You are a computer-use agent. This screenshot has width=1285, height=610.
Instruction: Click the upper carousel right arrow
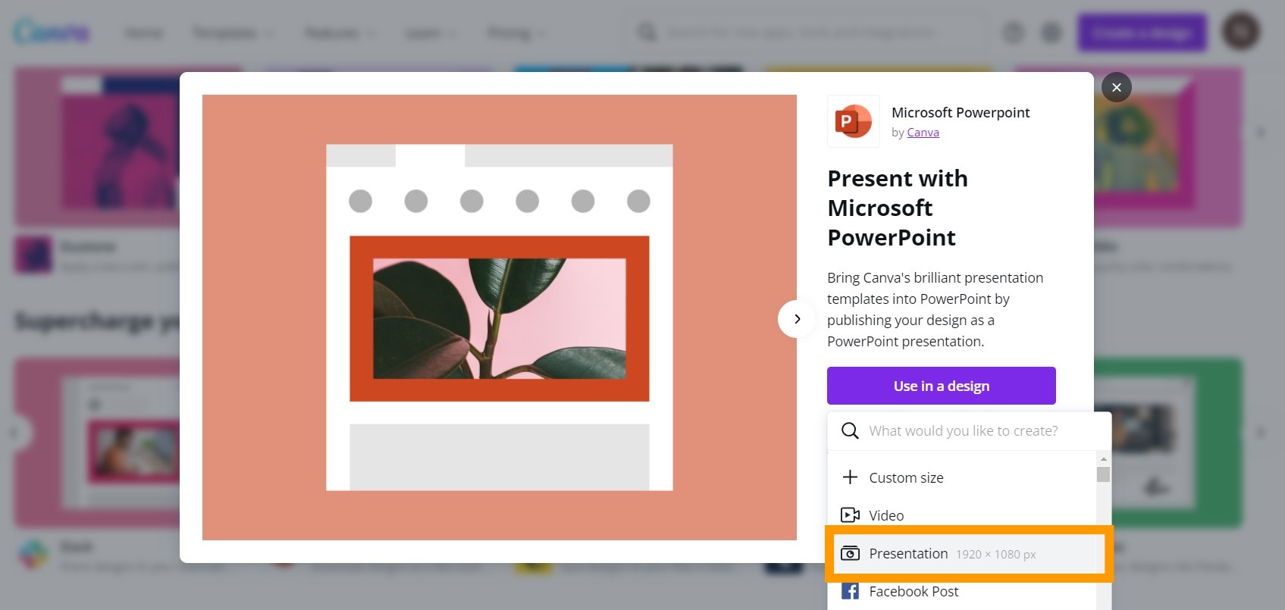point(1260,132)
